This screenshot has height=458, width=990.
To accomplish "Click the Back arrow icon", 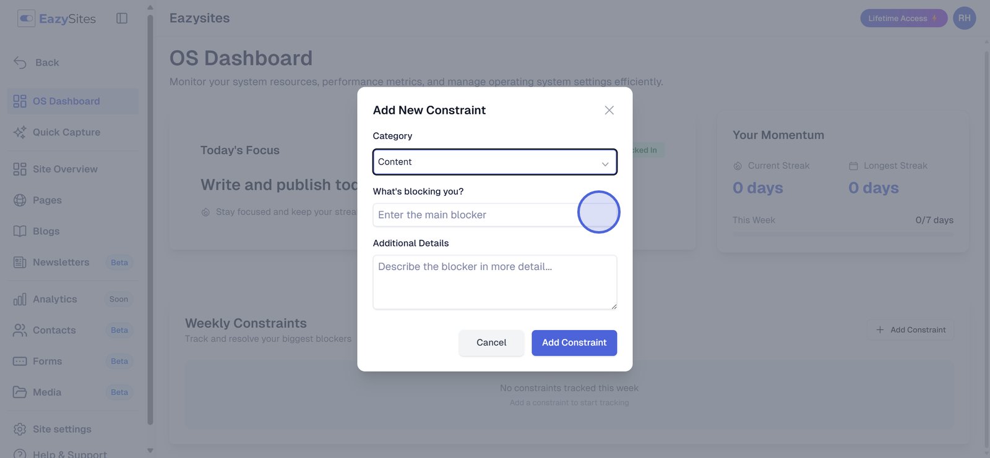I will pyautogui.click(x=20, y=62).
